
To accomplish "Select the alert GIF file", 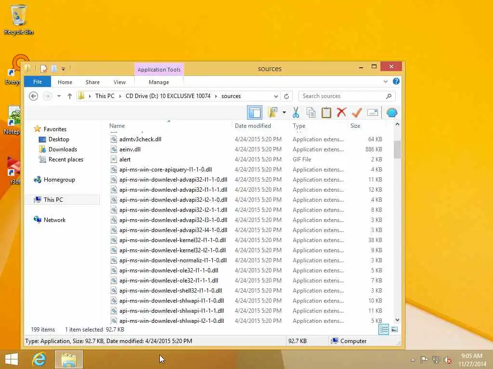I will [125, 160].
